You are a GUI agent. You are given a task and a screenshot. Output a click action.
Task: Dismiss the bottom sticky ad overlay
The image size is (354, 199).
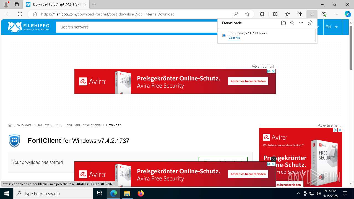tap(274, 159)
